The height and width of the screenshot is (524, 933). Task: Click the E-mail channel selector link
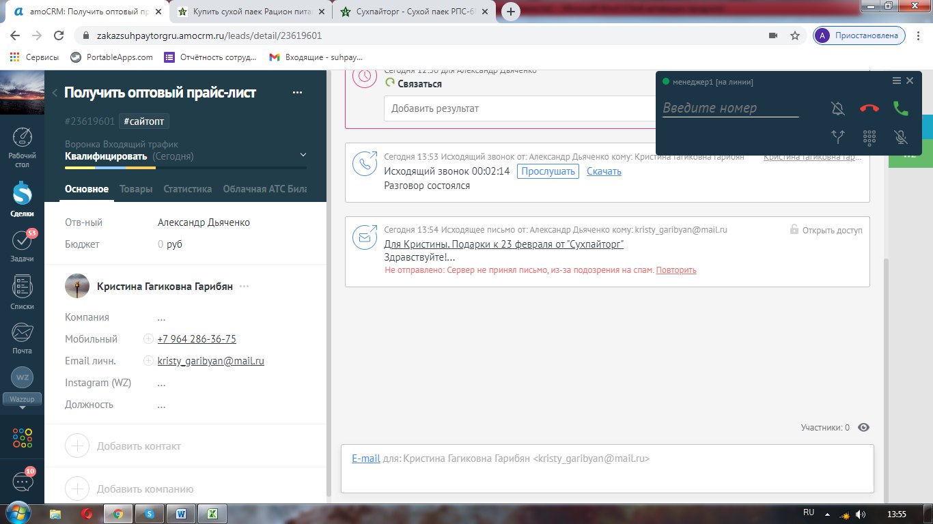pyautogui.click(x=366, y=458)
